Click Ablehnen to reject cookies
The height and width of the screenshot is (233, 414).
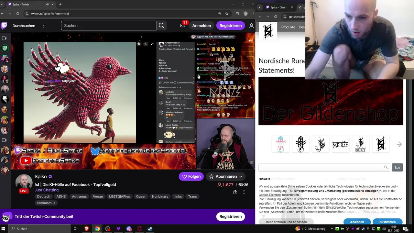[x=357, y=222]
